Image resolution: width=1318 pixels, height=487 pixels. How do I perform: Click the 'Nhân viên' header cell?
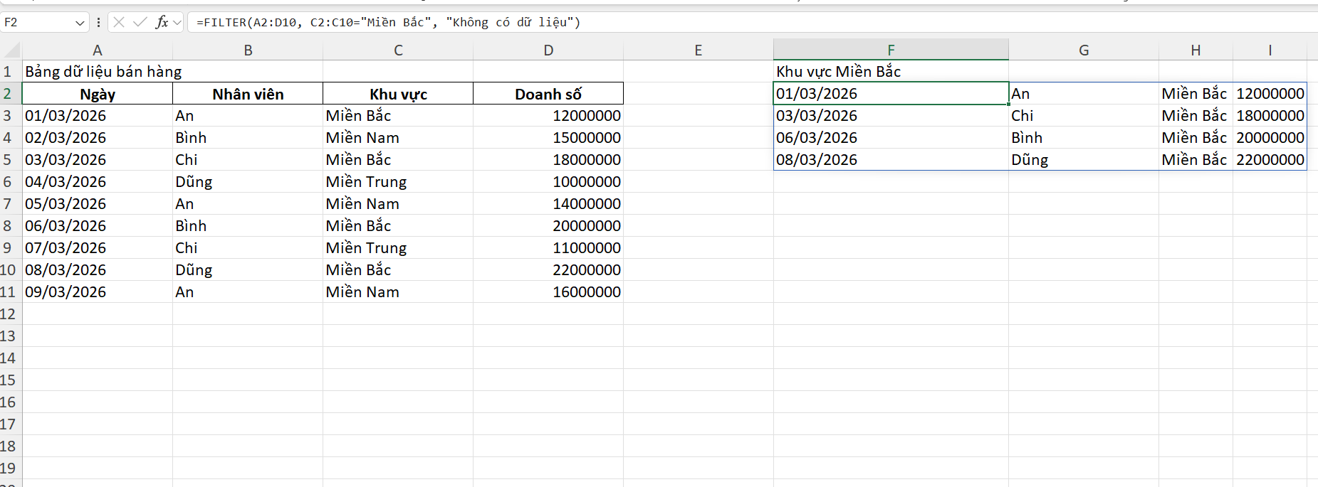tap(248, 94)
